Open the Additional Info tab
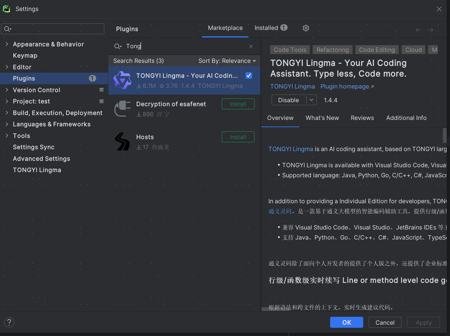Screen dimensions: 450x336 (406, 118)
